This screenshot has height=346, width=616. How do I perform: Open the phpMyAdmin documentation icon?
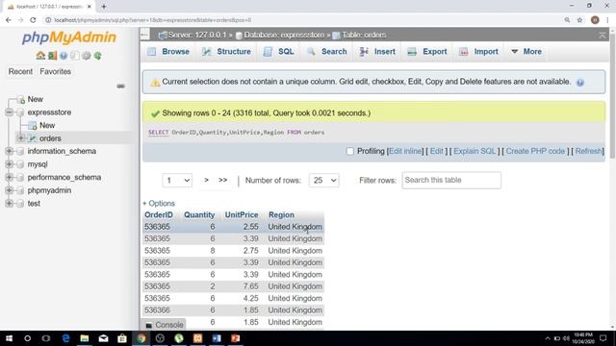click(64, 56)
